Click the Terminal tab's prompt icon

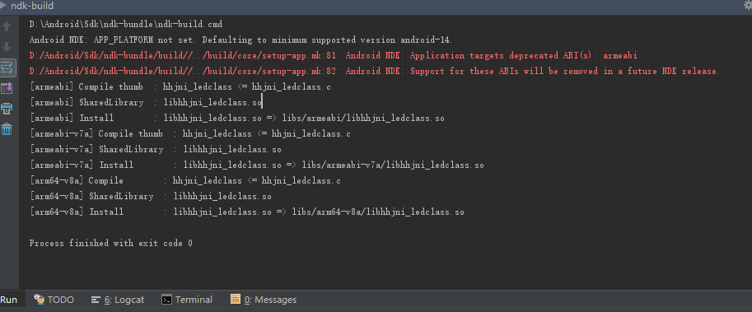(x=166, y=300)
